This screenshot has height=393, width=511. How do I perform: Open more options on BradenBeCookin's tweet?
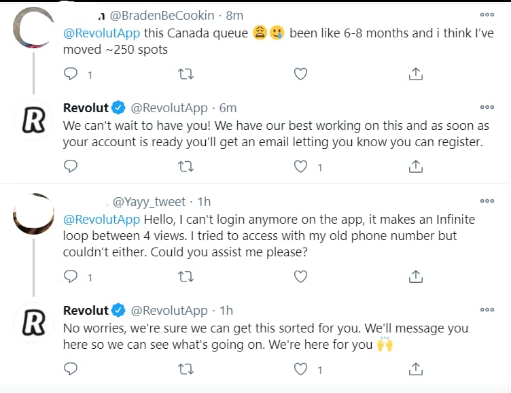[487, 14]
